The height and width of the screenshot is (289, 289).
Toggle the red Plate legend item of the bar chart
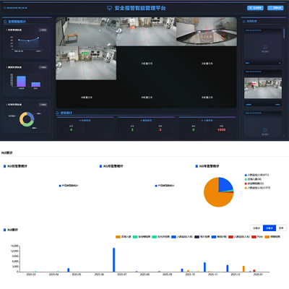tap(257, 237)
